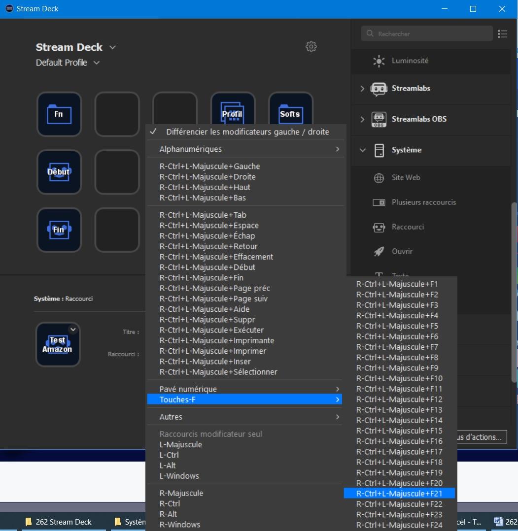518x531 pixels.
Task: Select the Fin key
Action: pos(59,230)
